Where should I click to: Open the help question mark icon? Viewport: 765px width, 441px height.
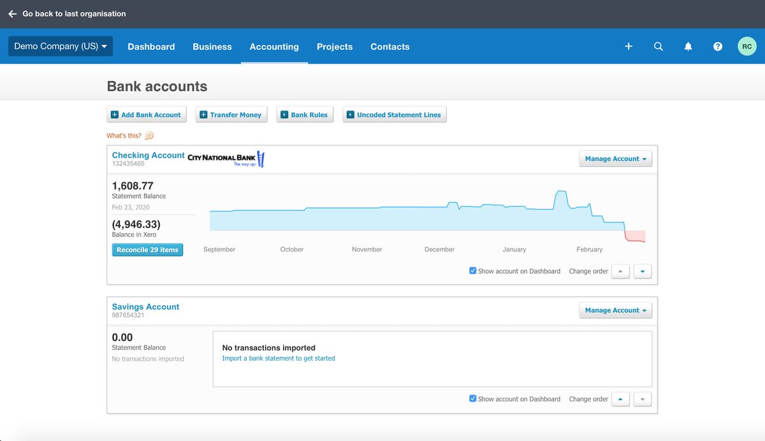(x=718, y=46)
